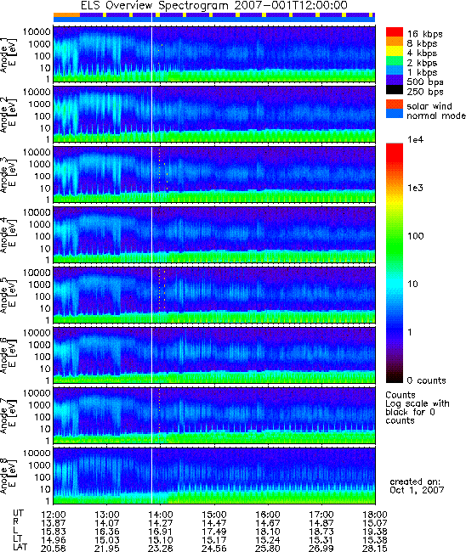Click the 4 kbps yellow legend swatch
466x552 pixels.
[x=394, y=51]
